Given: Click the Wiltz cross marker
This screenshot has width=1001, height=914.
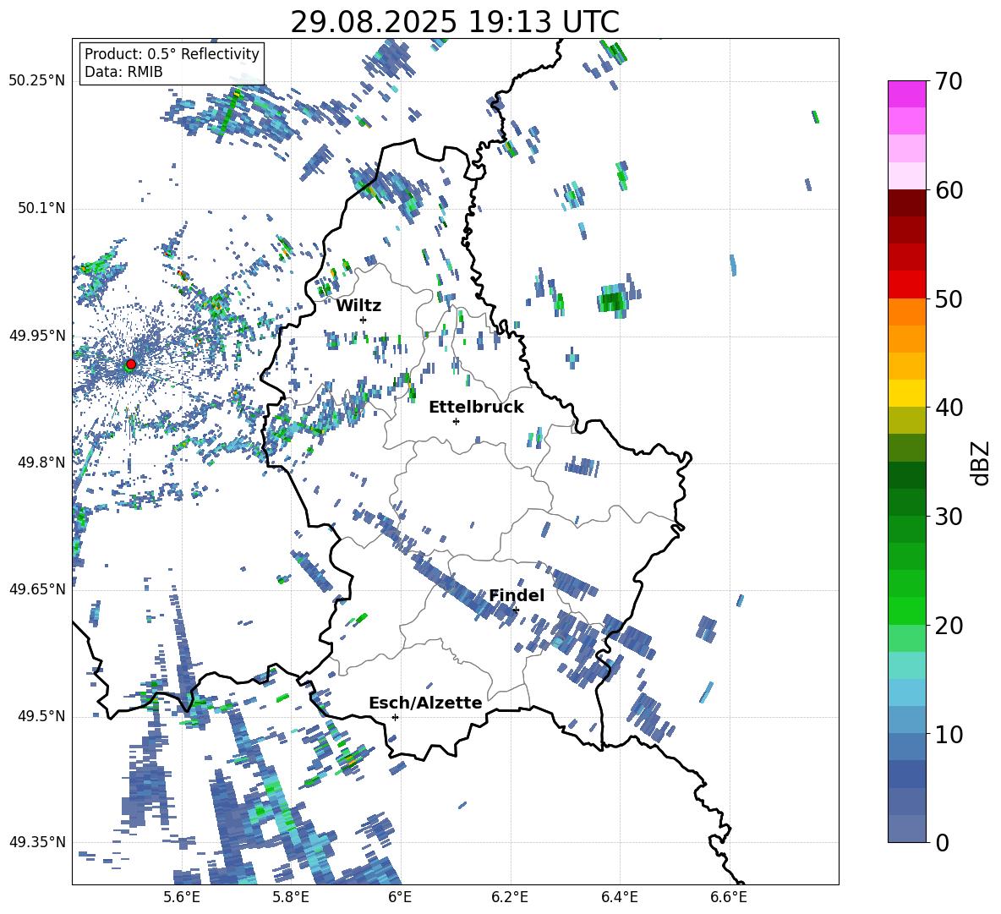Looking at the screenshot, I should 364,320.
